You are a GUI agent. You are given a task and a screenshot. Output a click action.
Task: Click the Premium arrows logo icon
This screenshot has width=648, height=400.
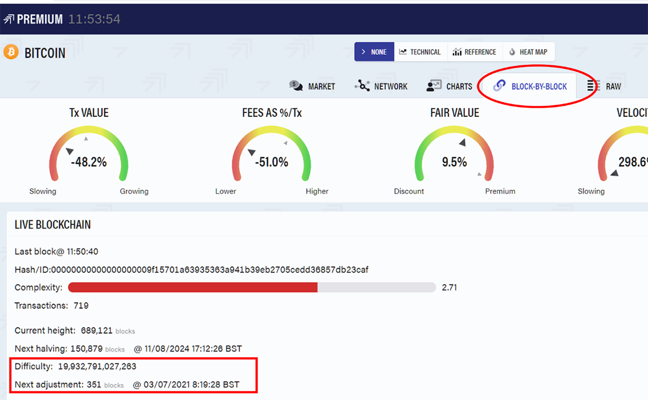point(9,19)
